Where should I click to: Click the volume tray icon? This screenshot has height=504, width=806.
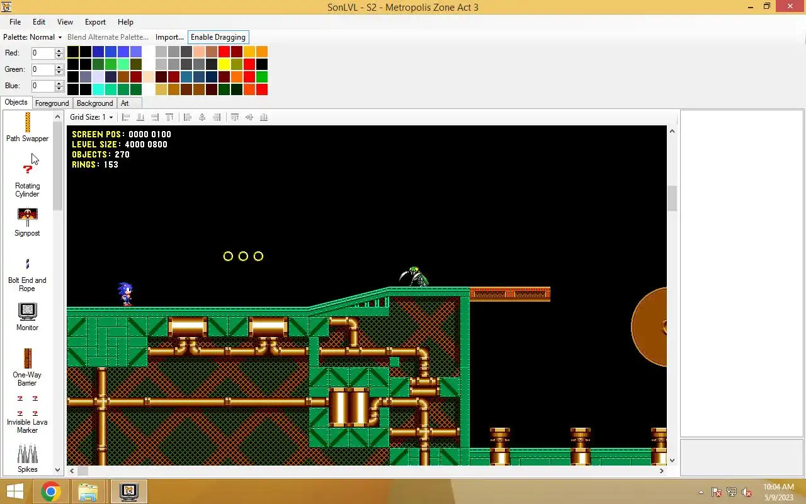(x=747, y=492)
